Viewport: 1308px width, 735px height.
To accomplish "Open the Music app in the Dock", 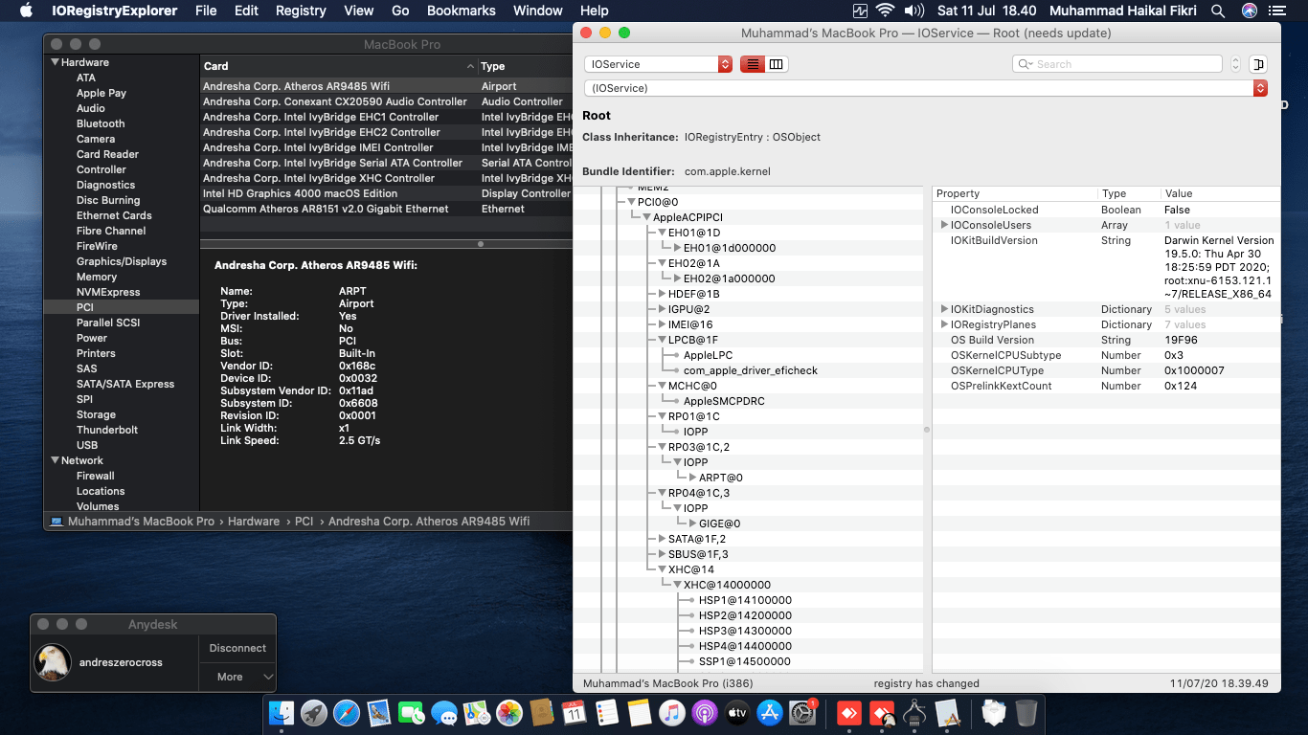I will point(672,712).
